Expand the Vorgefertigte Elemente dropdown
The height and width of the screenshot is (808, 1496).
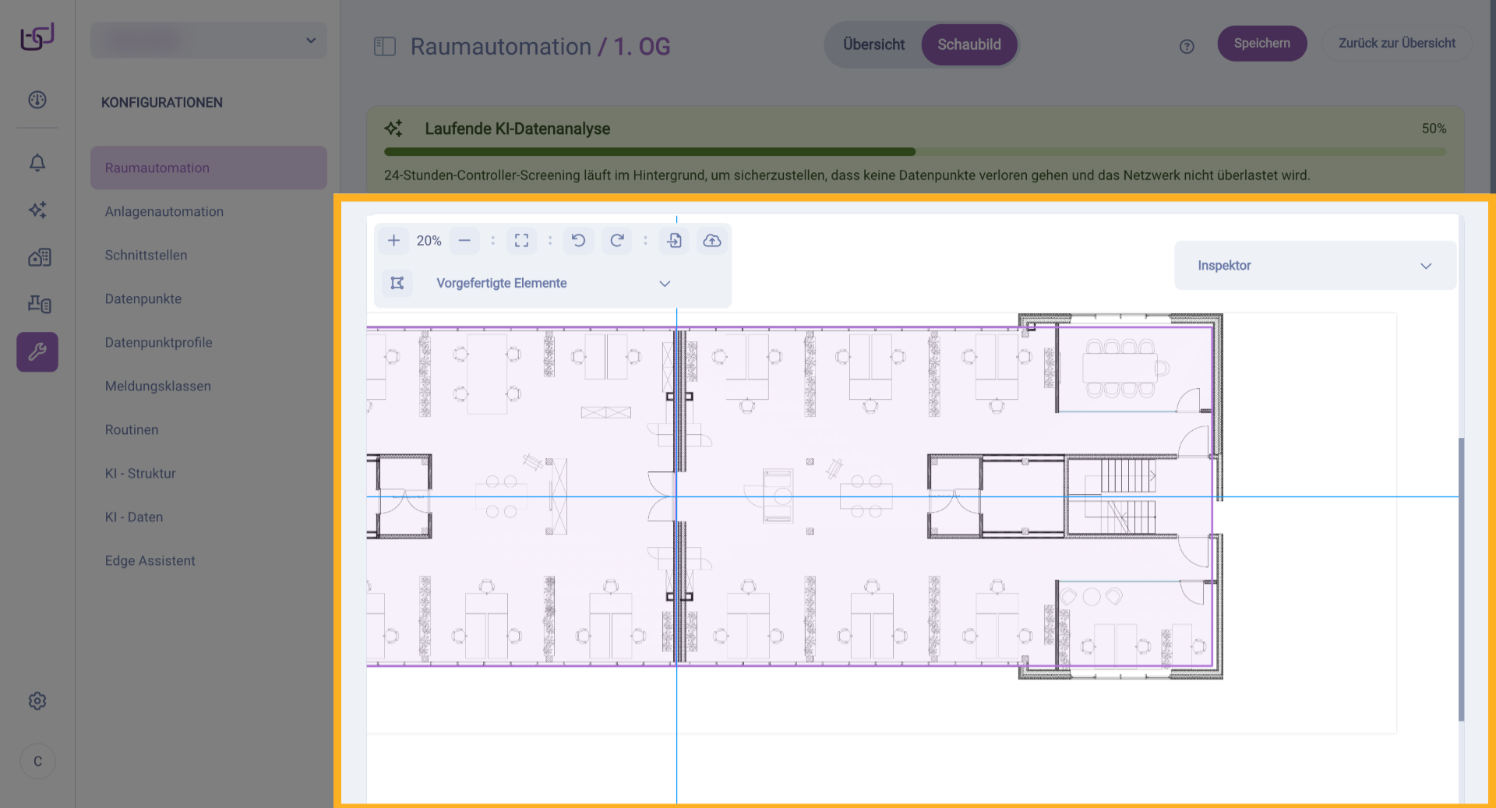[x=664, y=284]
